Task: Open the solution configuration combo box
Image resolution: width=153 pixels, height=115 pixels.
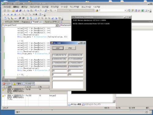Action: point(64,10)
